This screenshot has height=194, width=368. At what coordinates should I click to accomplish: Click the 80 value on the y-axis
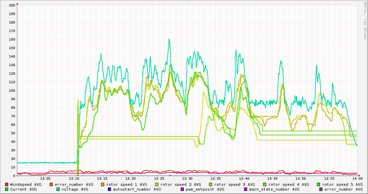13,107
